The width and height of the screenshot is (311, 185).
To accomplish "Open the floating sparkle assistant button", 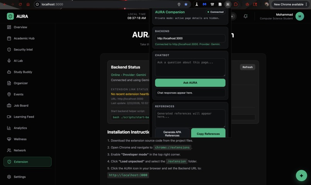I will 301,175.
